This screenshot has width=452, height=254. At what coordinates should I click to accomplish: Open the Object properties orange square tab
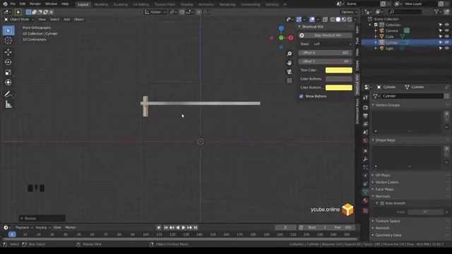tap(366, 151)
